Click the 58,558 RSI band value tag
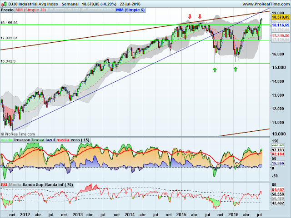This screenshot has width=291, height=218. (278, 194)
